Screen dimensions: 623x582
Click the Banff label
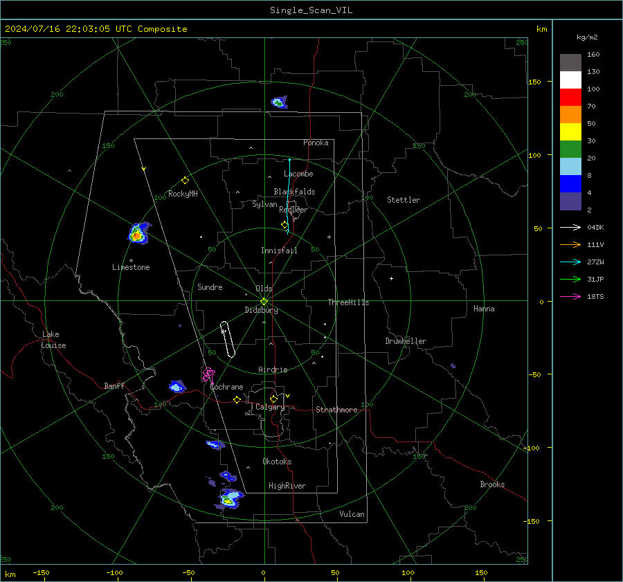pyautogui.click(x=114, y=385)
